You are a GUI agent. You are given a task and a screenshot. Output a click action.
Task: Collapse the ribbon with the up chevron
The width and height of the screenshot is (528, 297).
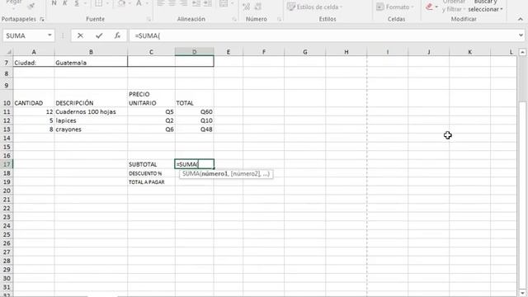[x=521, y=20]
